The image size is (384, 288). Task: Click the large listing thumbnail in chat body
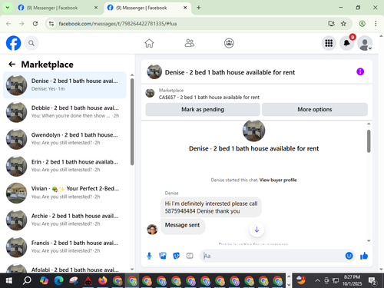click(x=253, y=131)
